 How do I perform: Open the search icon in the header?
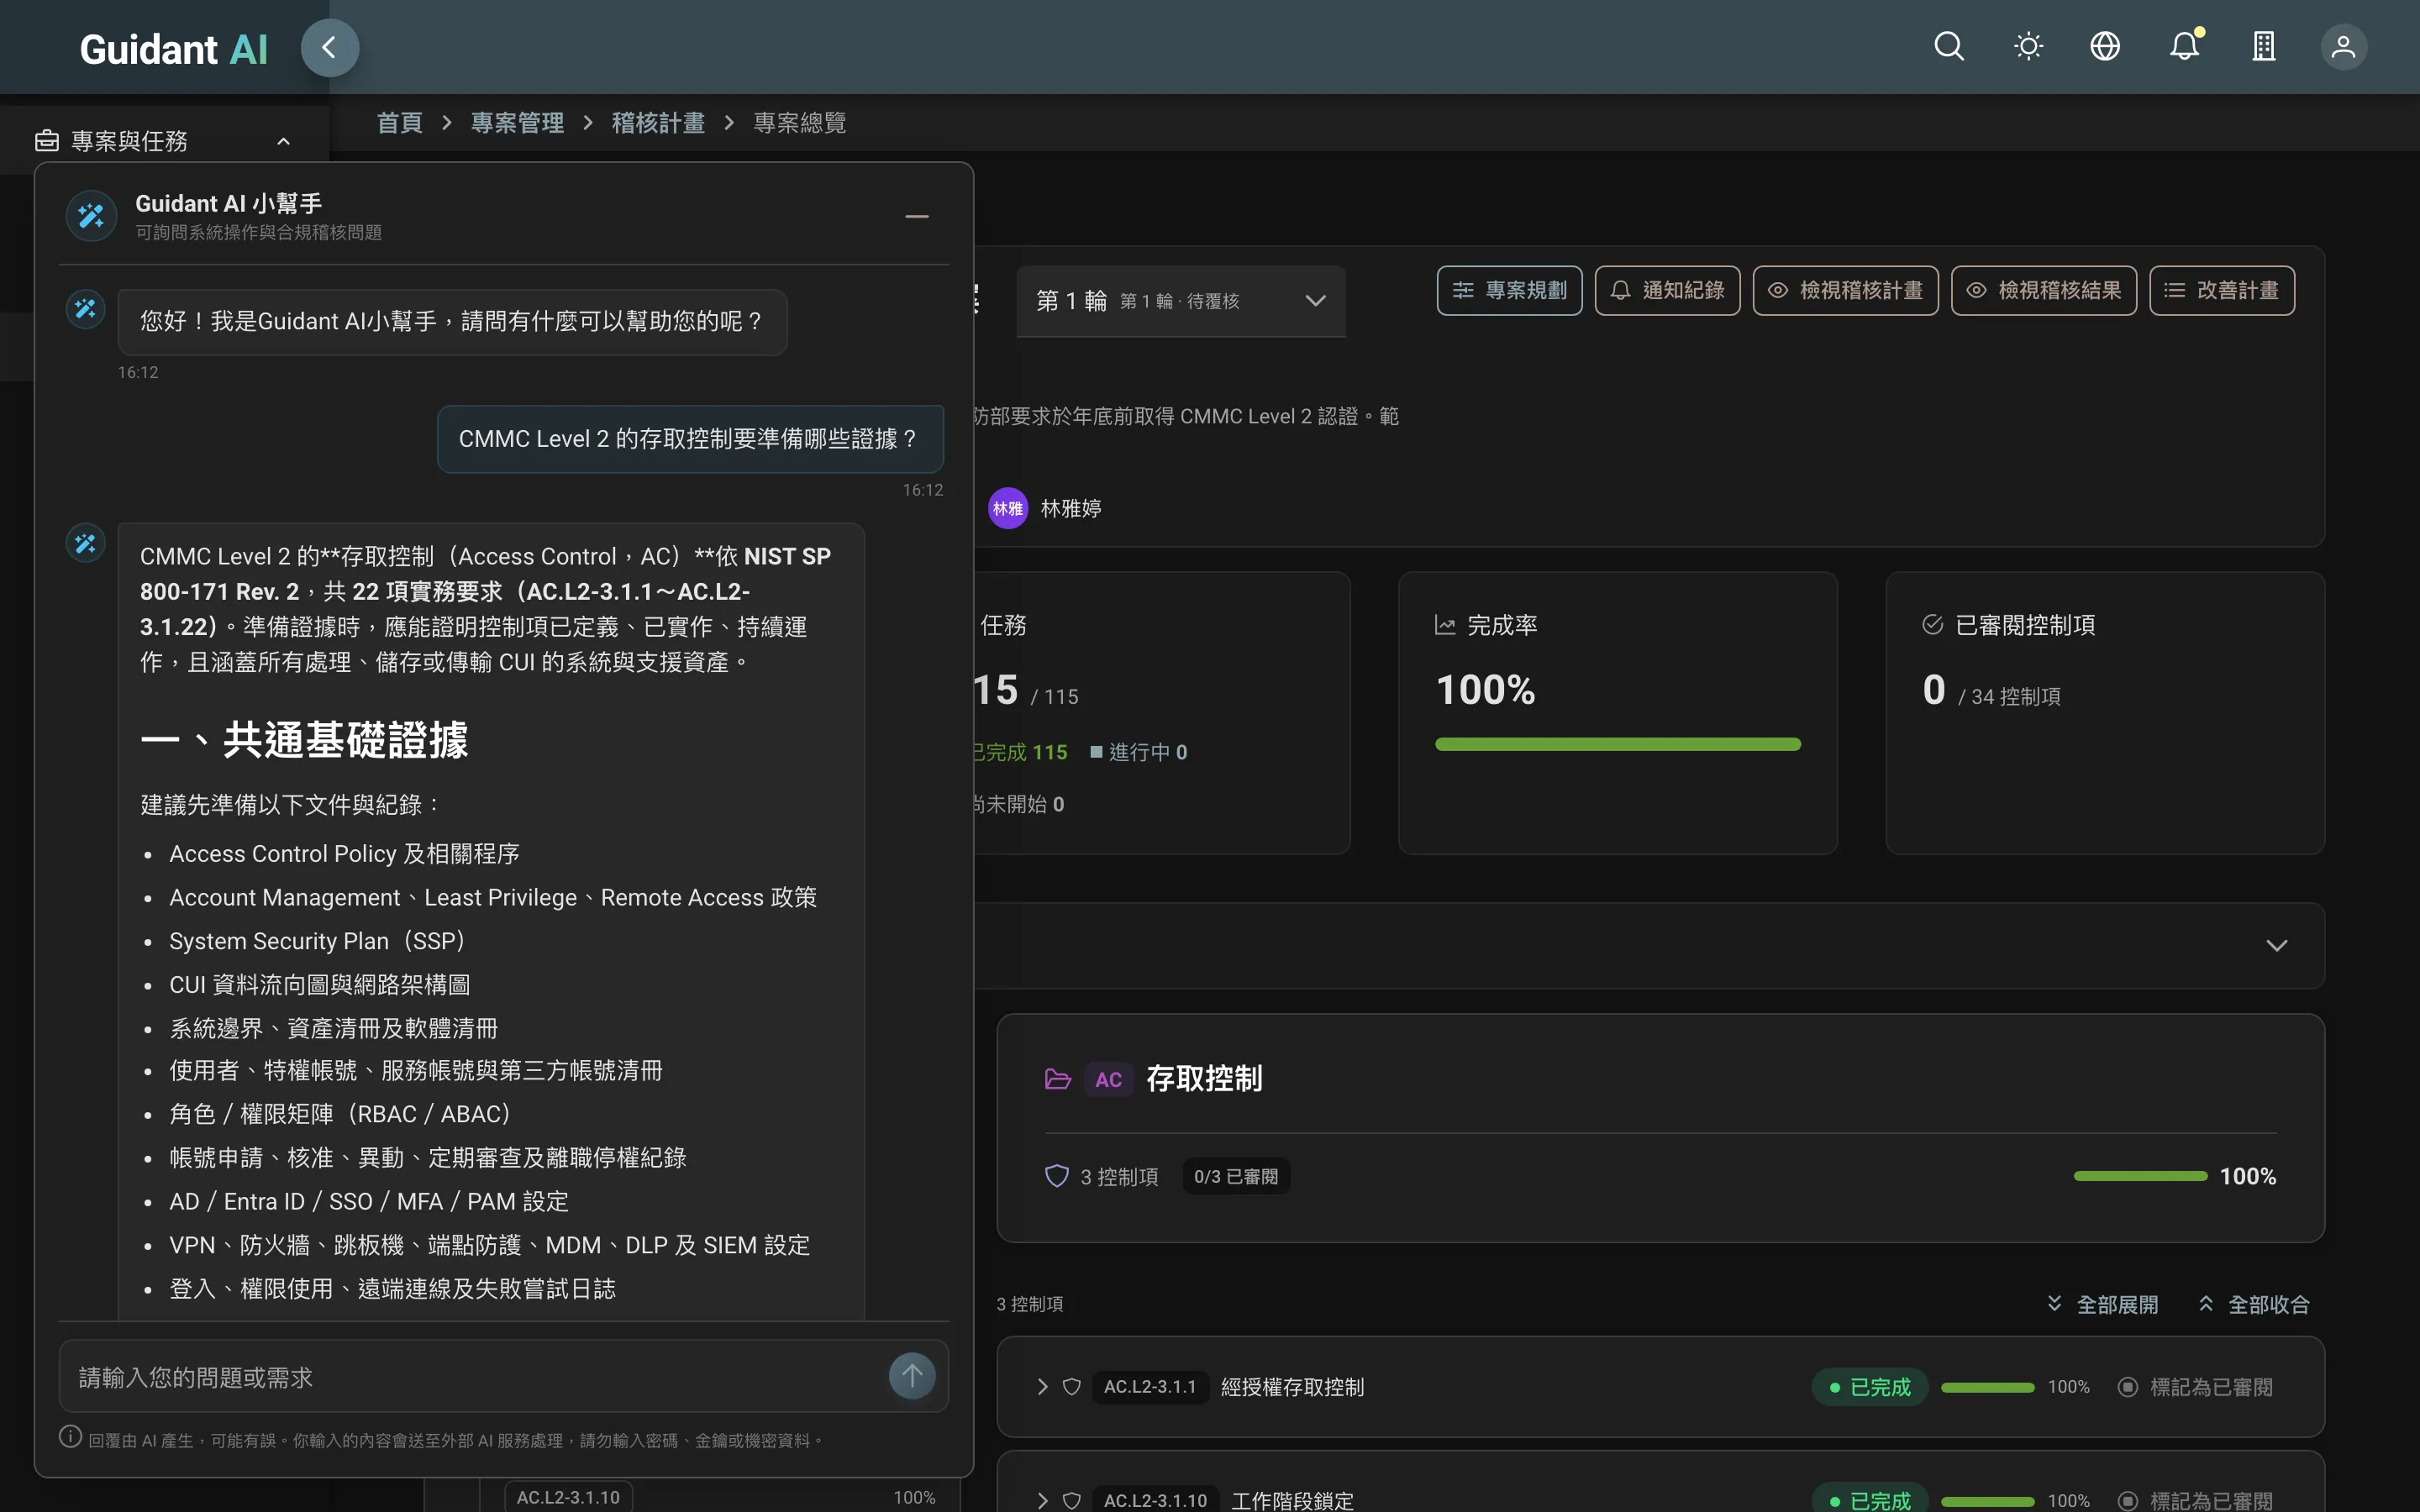click(x=1948, y=47)
